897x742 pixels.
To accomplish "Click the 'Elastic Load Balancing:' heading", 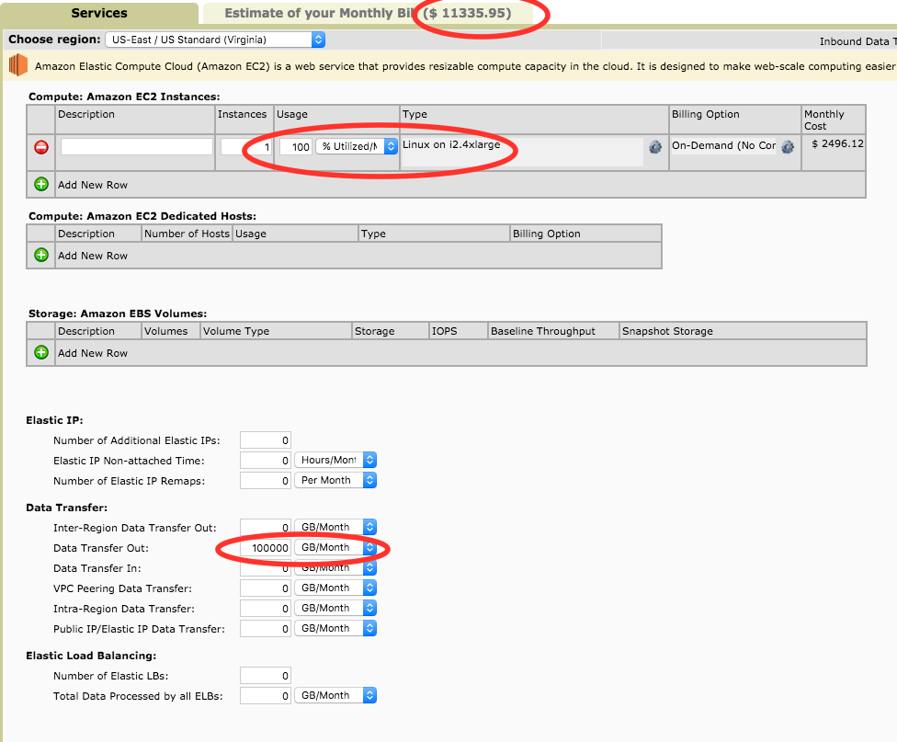I will point(91,656).
